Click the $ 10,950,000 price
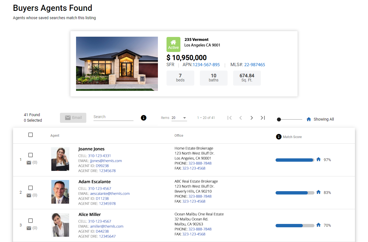The width and height of the screenshot is (368, 242). [x=186, y=58]
